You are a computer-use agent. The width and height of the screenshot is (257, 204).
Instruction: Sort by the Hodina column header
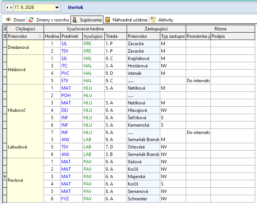click(52, 36)
